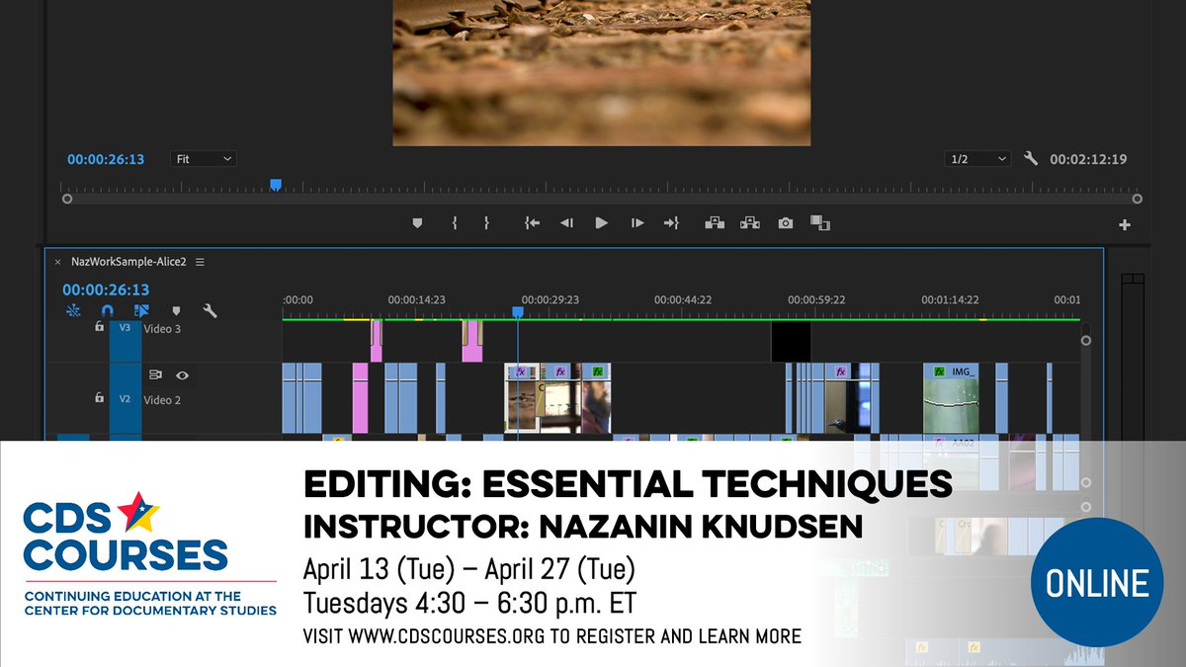1186x667 pixels.
Task: Click ruler time 00:00:14:23
Action: 416,299
